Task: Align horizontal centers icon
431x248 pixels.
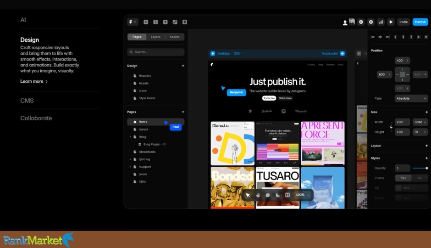Action: [380, 37]
